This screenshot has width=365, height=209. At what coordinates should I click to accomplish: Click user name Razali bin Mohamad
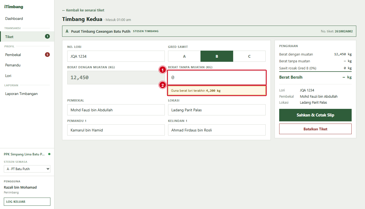[x=20, y=187]
